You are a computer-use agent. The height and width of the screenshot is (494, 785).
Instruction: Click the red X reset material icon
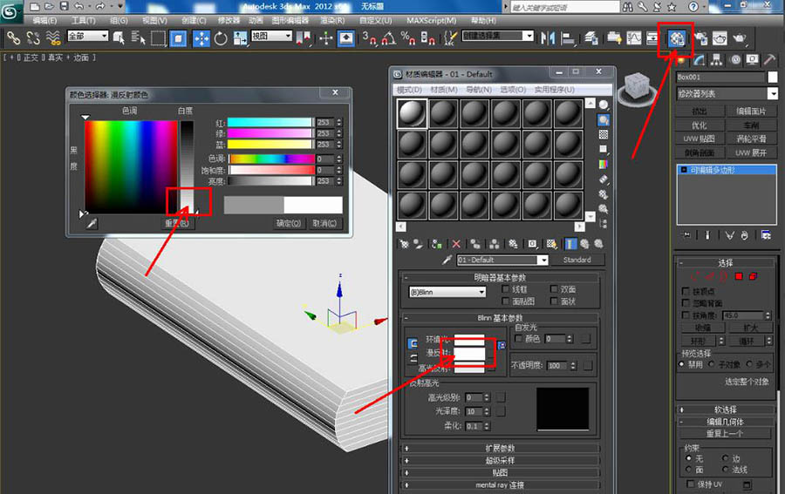tap(455, 244)
